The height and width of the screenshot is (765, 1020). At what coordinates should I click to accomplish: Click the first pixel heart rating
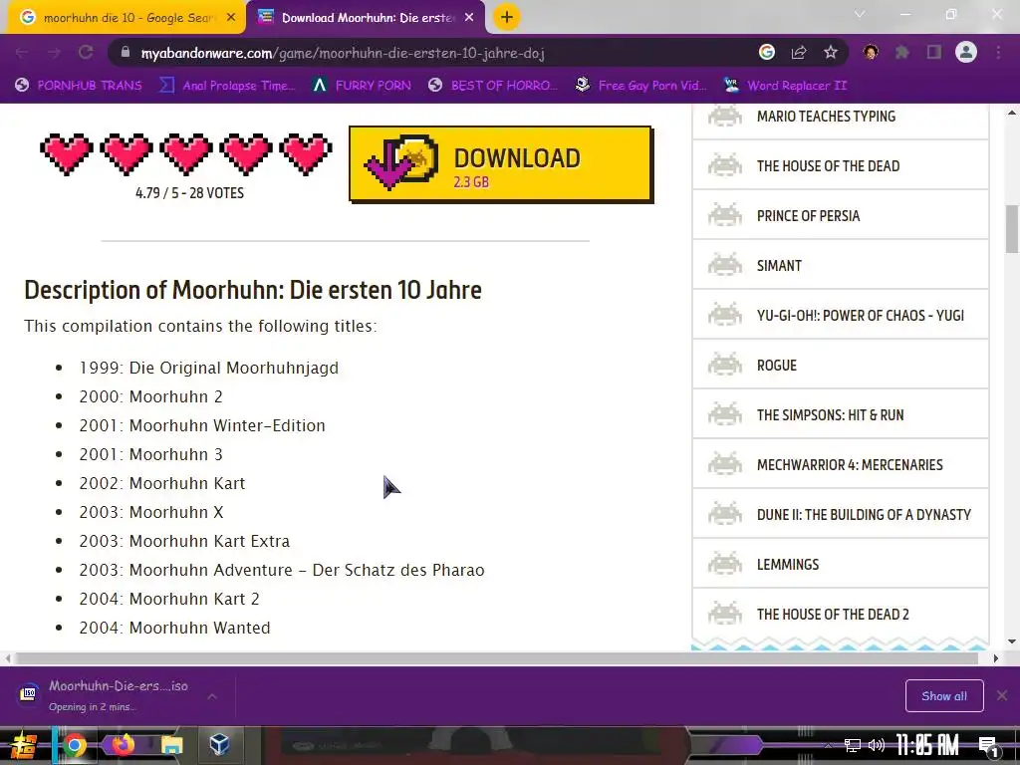tap(67, 154)
